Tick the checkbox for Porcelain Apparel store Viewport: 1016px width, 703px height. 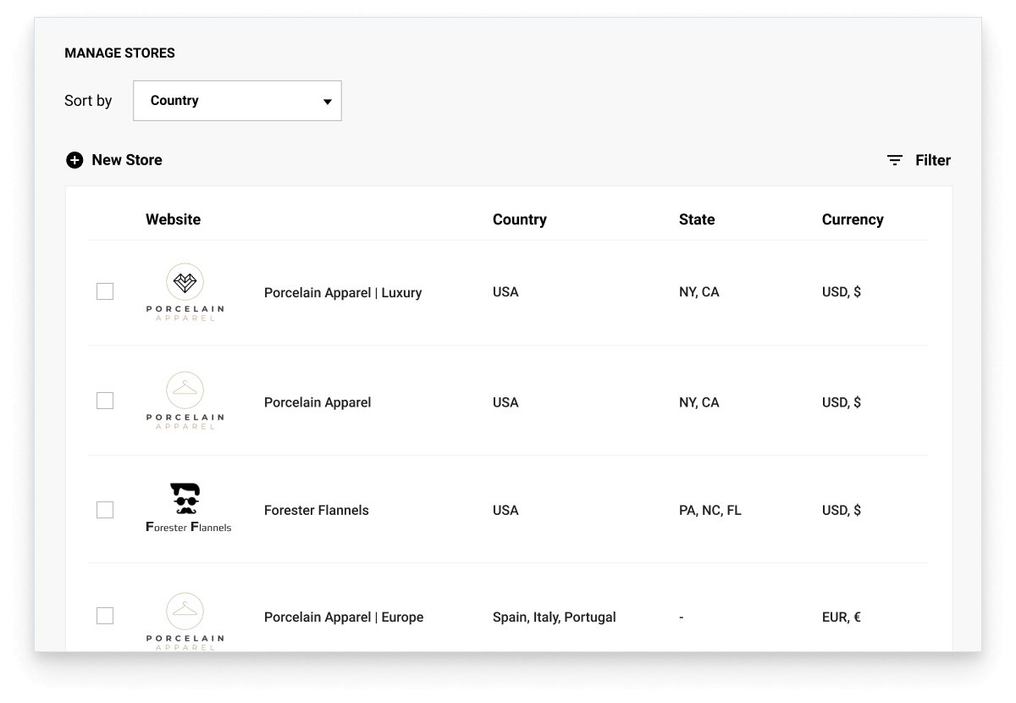(x=105, y=401)
